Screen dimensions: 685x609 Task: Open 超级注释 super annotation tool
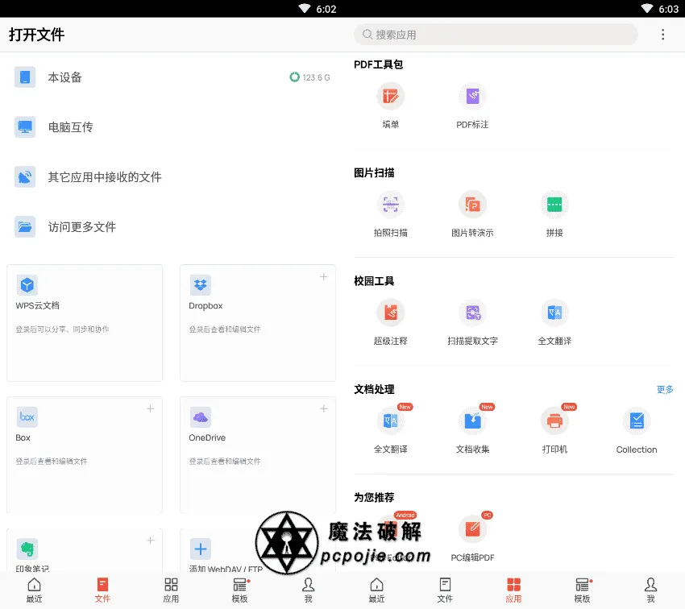(391, 321)
